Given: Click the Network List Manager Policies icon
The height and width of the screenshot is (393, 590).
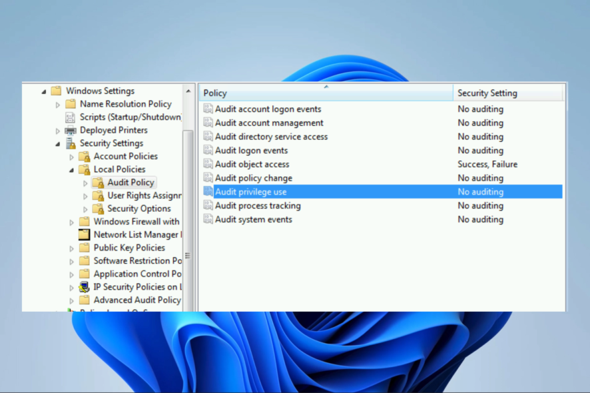Looking at the screenshot, I should pos(83,234).
